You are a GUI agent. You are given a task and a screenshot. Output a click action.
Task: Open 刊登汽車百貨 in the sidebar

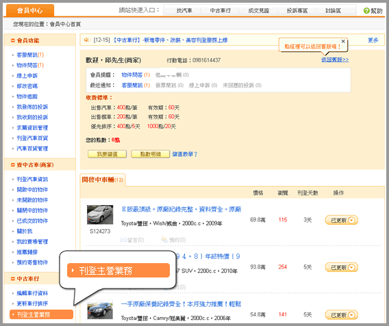point(32,138)
